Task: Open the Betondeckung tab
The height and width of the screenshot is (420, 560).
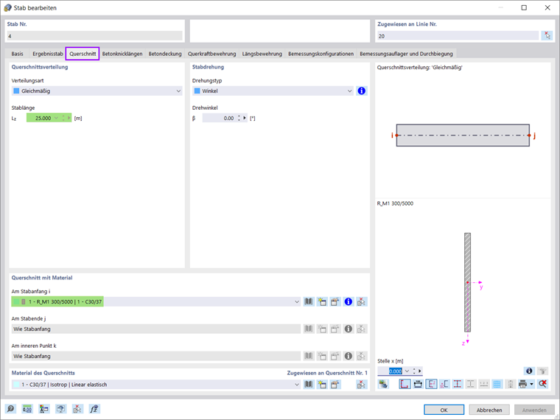Action: pyautogui.click(x=165, y=54)
